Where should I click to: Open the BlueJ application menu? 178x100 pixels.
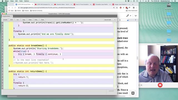(7, 1)
